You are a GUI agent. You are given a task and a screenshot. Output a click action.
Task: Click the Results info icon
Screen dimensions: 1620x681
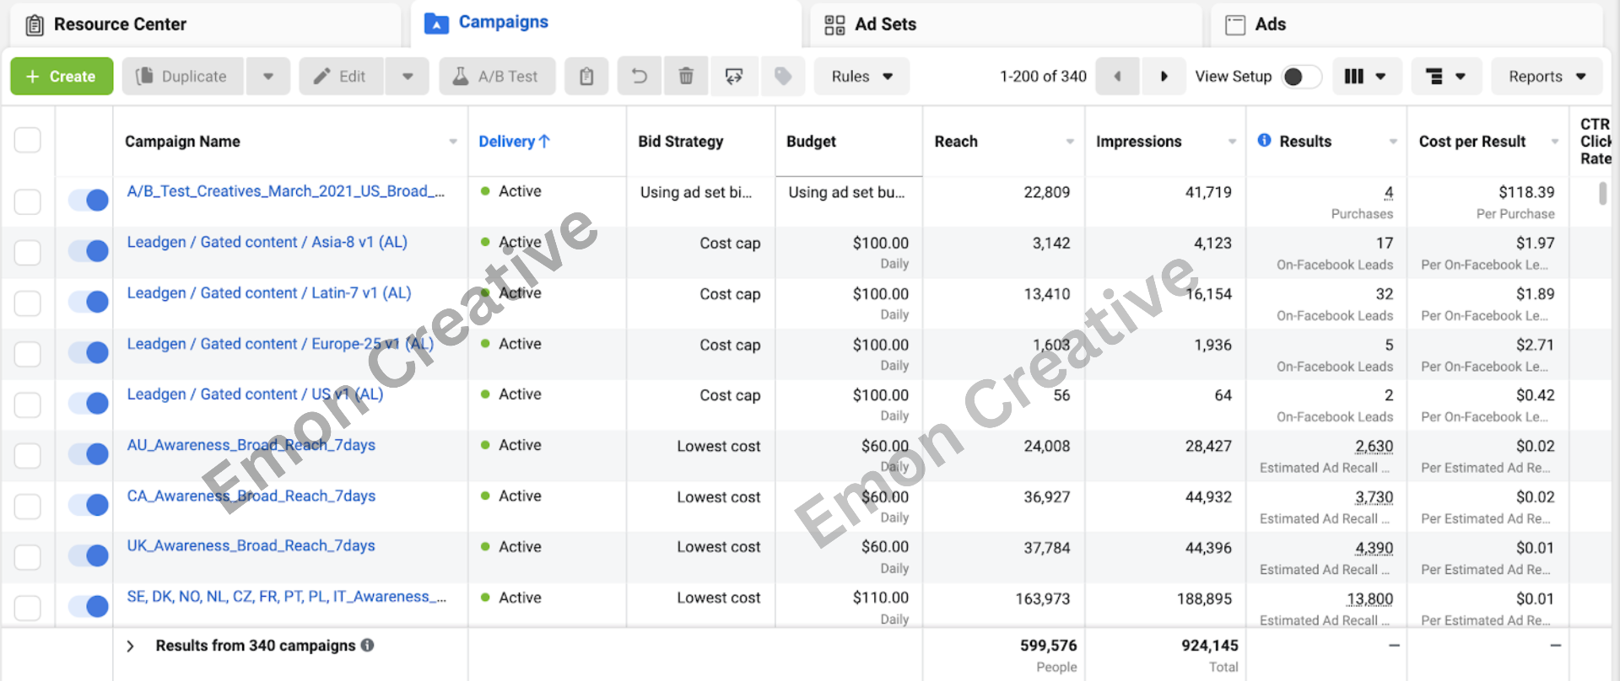pos(1264,141)
